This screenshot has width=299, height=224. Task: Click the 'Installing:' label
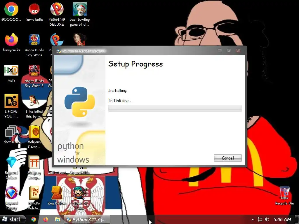point(117,90)
